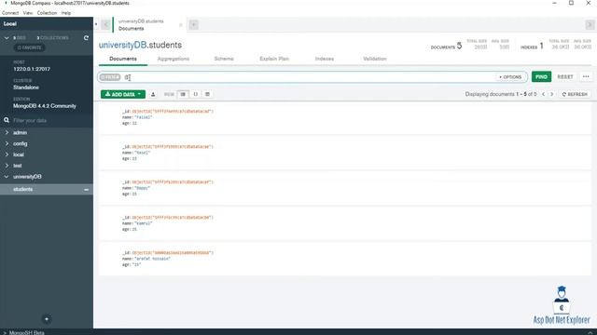The height and width of the screenshot is (335, 597).
Task: Click MongoDB 4.4.2 Community edition text
Action: point(45,106)
